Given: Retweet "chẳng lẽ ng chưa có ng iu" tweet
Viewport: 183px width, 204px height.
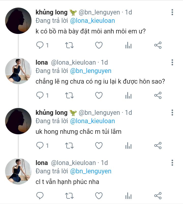Looking at the screenshot, I should pos(69,95).
